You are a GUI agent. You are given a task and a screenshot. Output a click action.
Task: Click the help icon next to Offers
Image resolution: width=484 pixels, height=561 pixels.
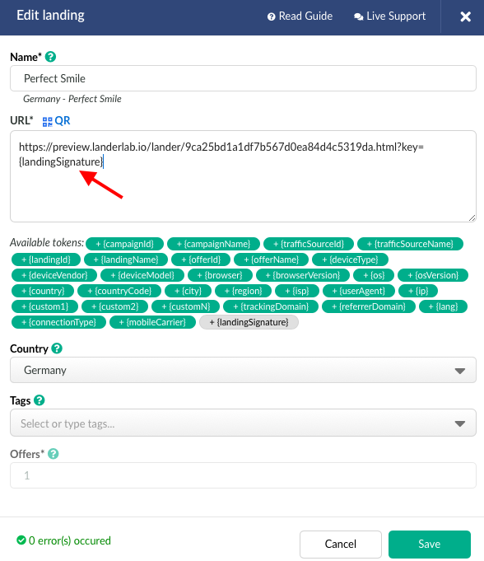click(54, 454)
